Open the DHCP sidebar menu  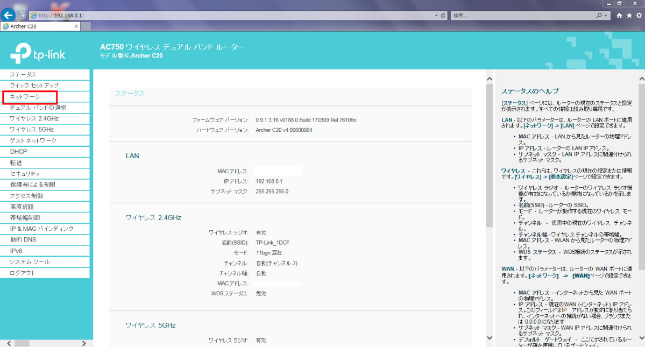18,152
